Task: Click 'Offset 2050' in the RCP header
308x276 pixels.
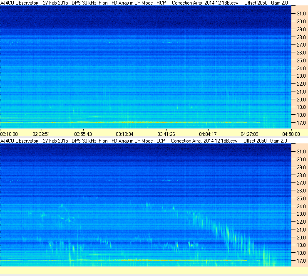Action: pos(256,3)
